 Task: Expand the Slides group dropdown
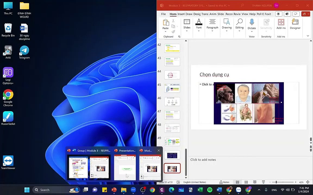[187, 31]
